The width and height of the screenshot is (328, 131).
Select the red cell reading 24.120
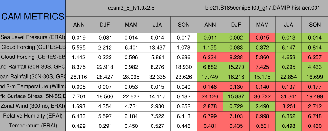point(210,96)
